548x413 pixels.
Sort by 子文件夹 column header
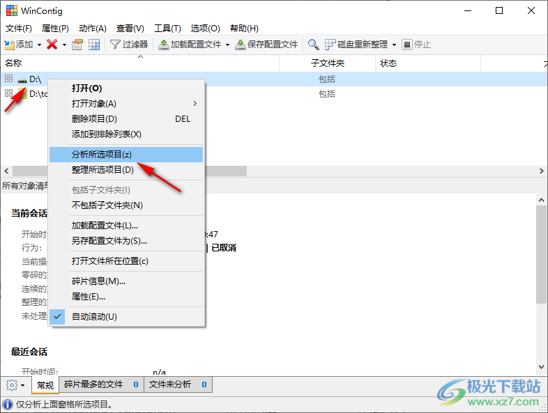328,63
